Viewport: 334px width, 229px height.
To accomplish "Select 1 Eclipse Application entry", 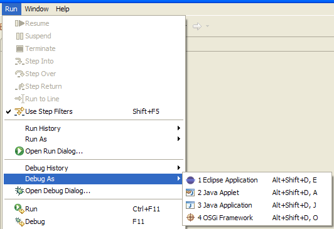I will (x=257, y=180).
